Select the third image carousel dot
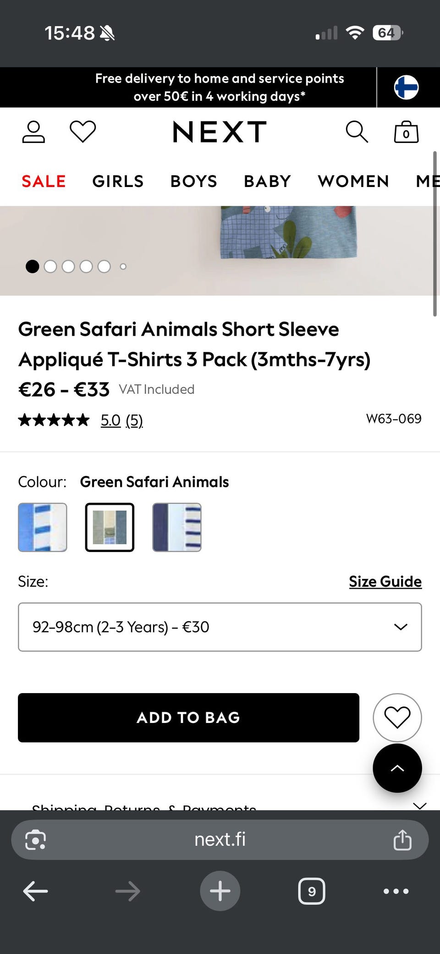 pyautogui.click(x=68, y=266)
